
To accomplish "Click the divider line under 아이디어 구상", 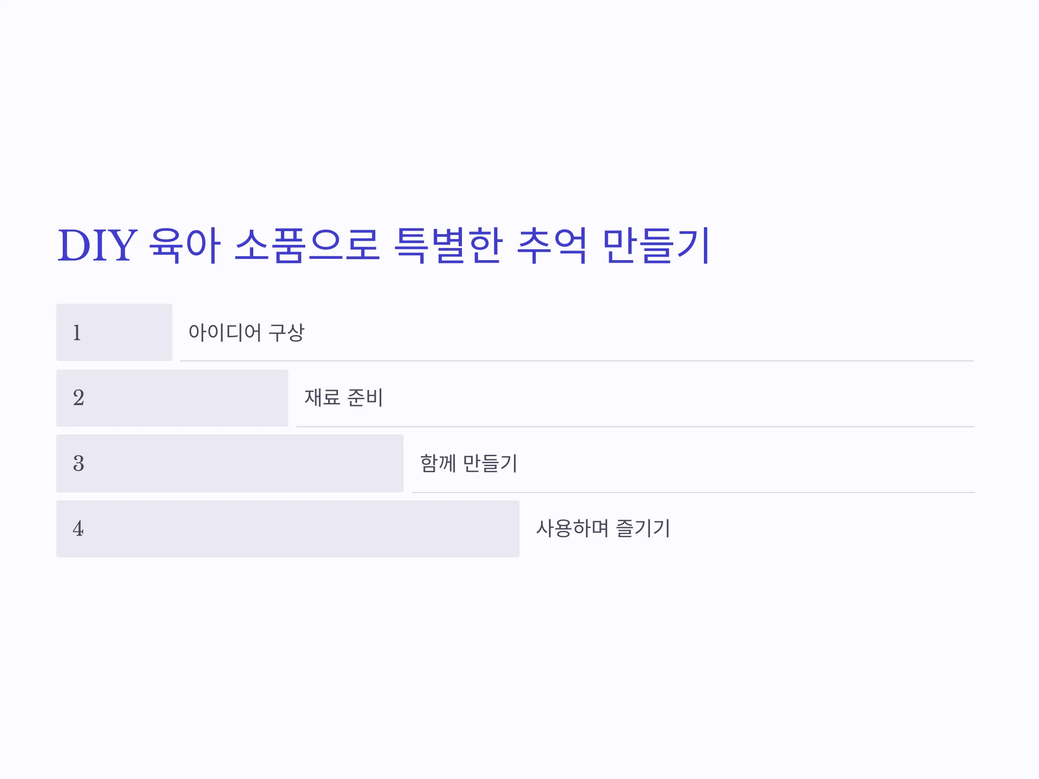I will pyautogui.click(x=577, y=361).
